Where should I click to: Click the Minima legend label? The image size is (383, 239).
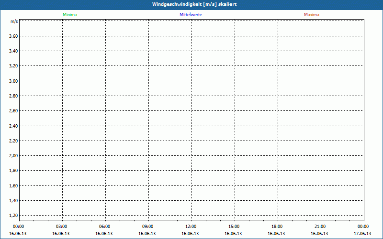tap(70, 15)
